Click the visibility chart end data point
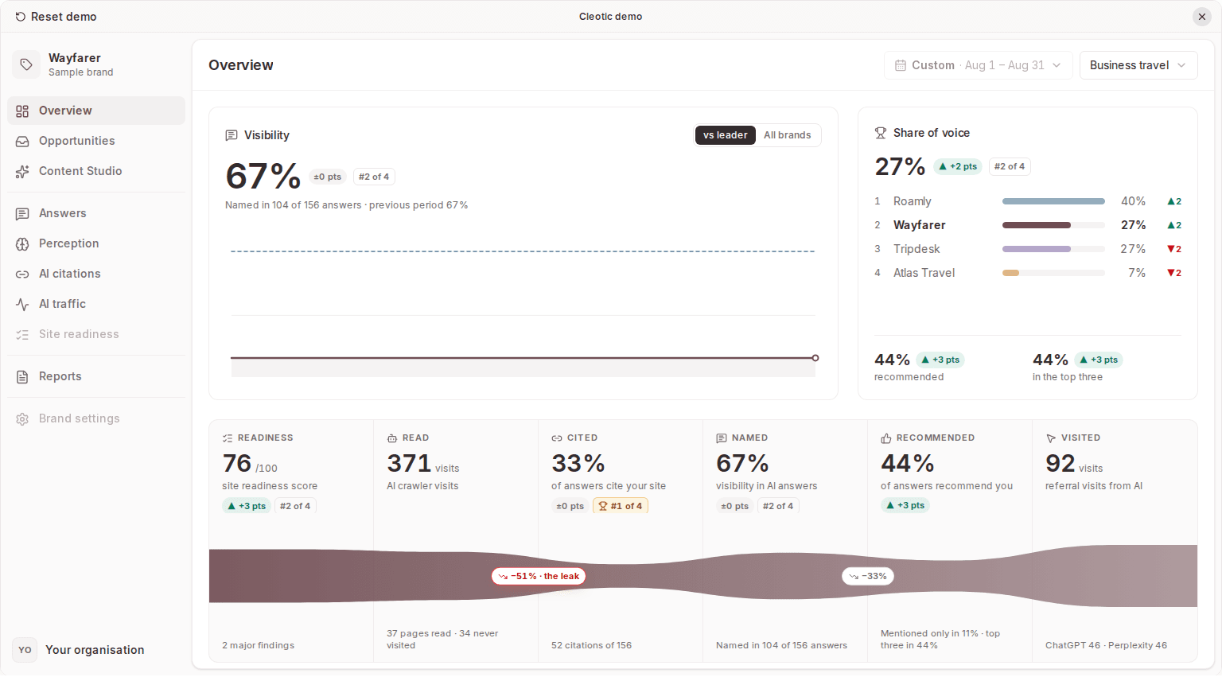Screen dimensions: 1222x677 coord(815,358)
